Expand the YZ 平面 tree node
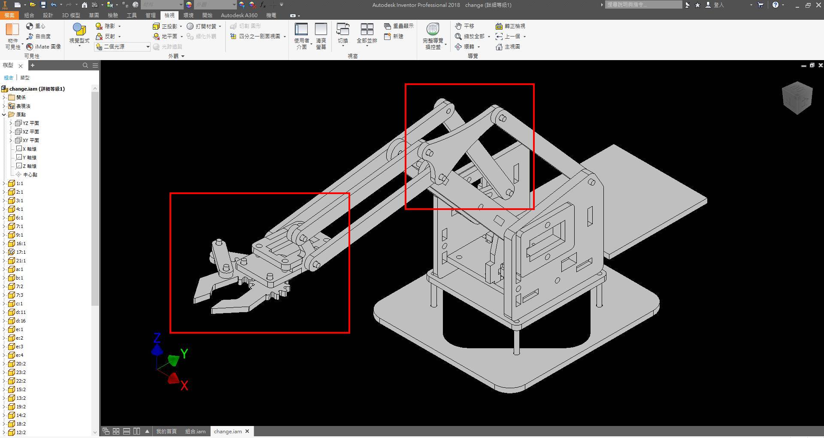The image size is (824, 438). [x=11, y=123]
